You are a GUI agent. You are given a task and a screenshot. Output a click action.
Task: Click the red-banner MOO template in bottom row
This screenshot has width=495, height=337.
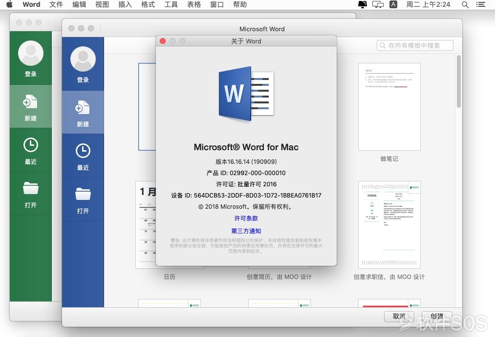tap(389, 303)
